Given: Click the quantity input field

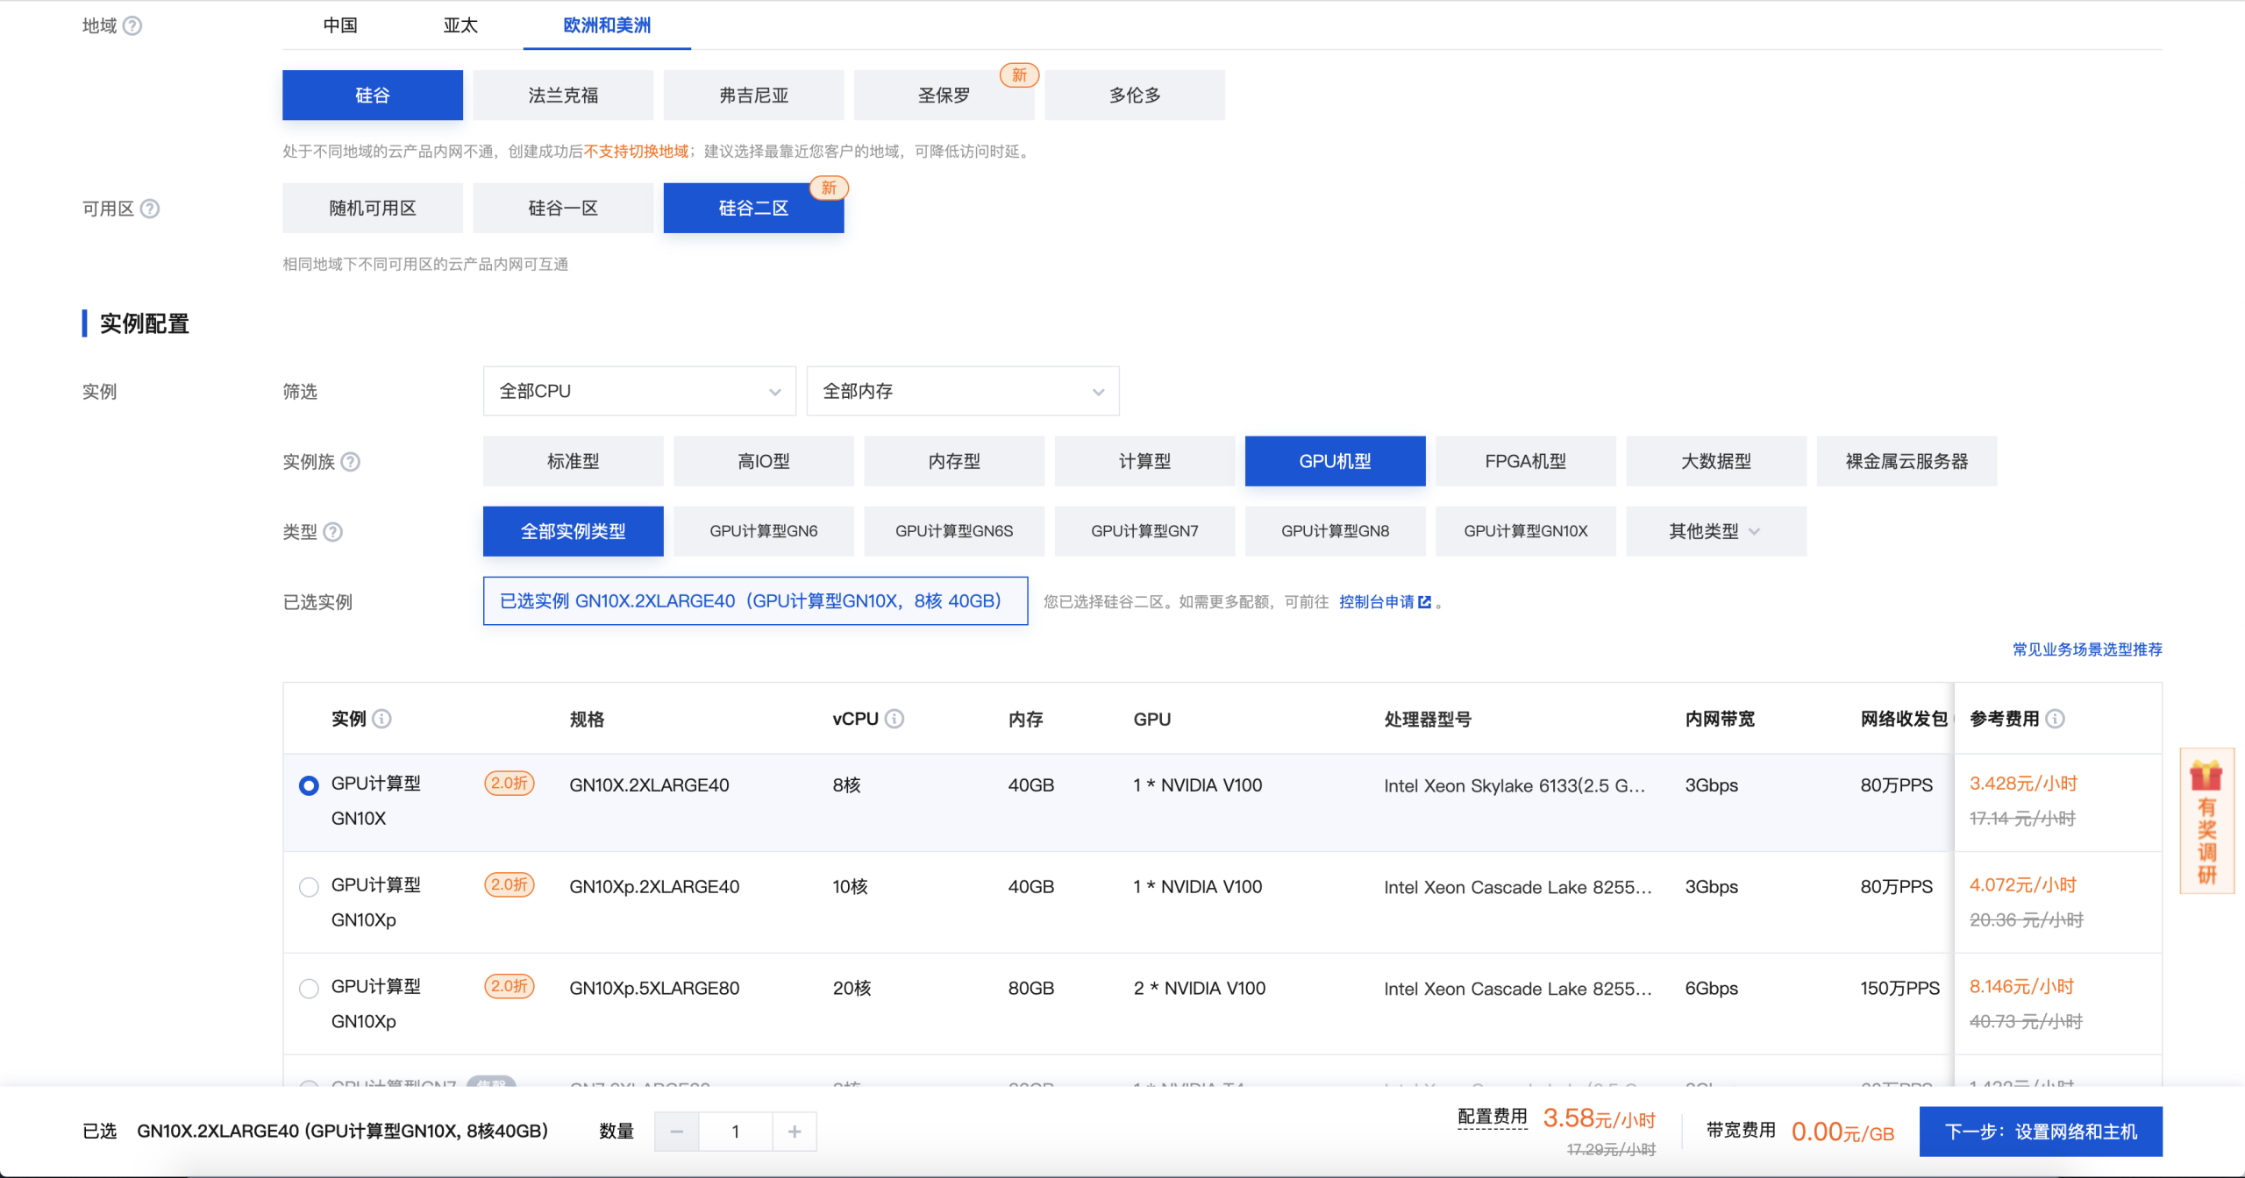Looking at the screenshot, I should [736, 1132].
